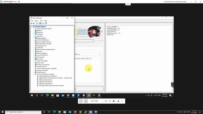This screenshot has height=114, width=203.
Task: Select VirtualHere USB 3 eXtensible Host Controller
Action: [51, 85]
